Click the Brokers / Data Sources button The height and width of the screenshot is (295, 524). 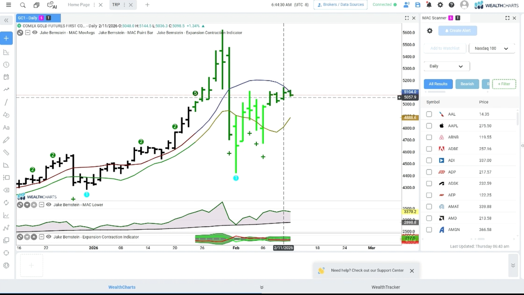click(x=340, y=5)
